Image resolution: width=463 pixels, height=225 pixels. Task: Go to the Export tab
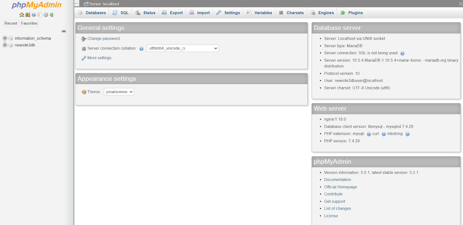click(172, 13)
